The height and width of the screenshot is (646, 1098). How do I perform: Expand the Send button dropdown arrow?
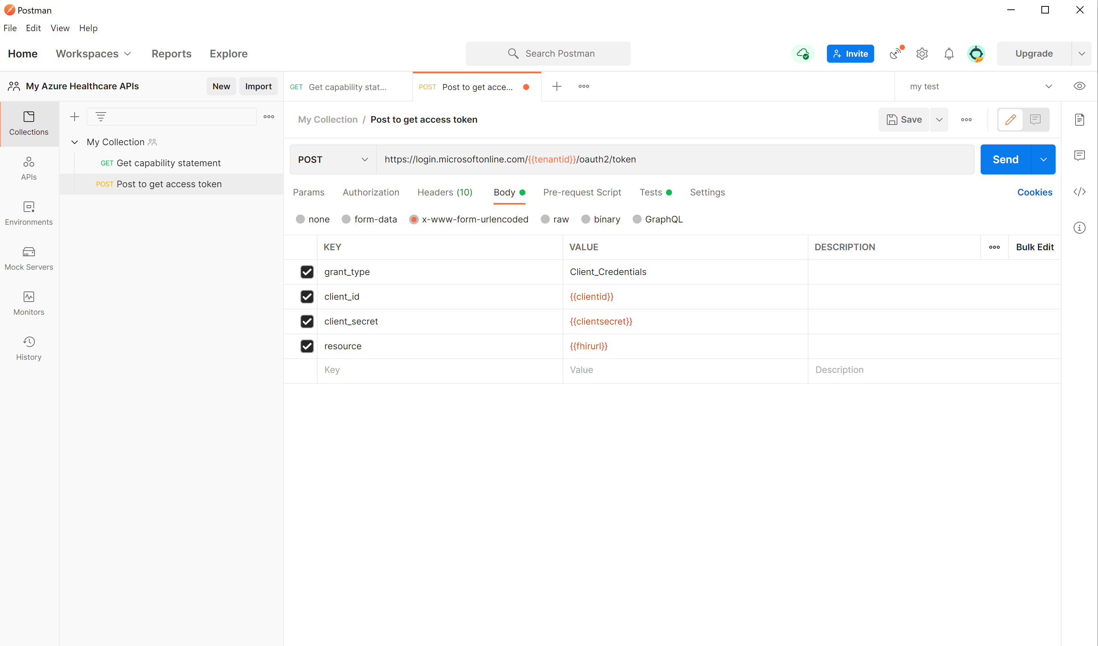(1044, 159)
